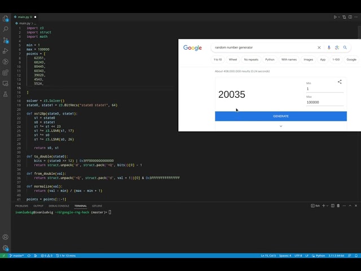Select the TERMINAL panel tab
The width and height of the screenshot is (361, 271).
click(80, 206)
